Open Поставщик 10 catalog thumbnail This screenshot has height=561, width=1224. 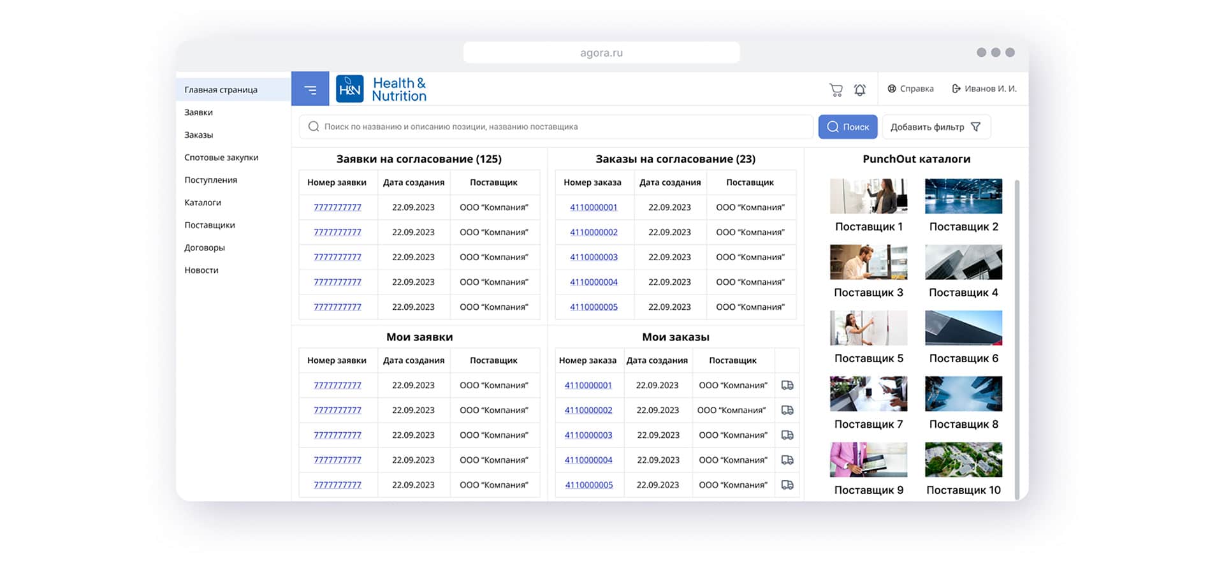point(963,460)
